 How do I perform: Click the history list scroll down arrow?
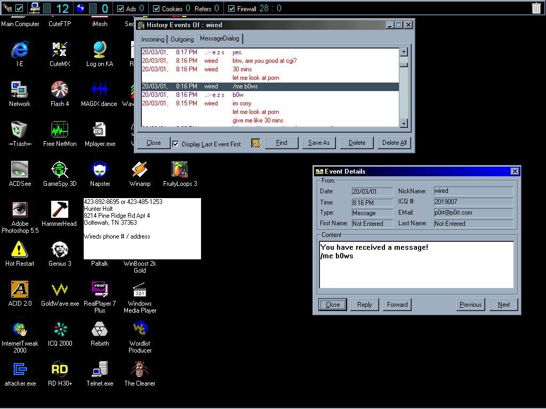pyautogui.click(x=404, y=123)
